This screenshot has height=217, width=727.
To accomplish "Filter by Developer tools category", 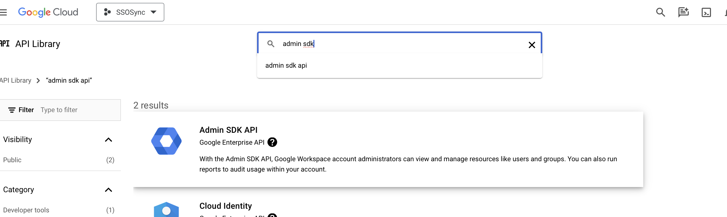I will pos(26,210).
